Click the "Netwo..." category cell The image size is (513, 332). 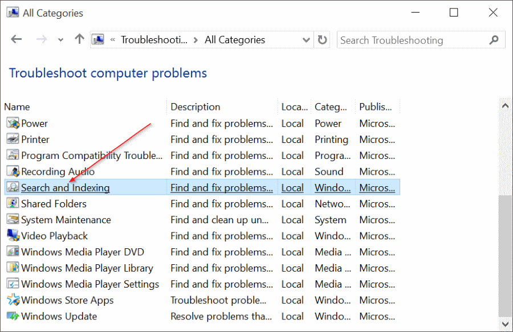332,203
